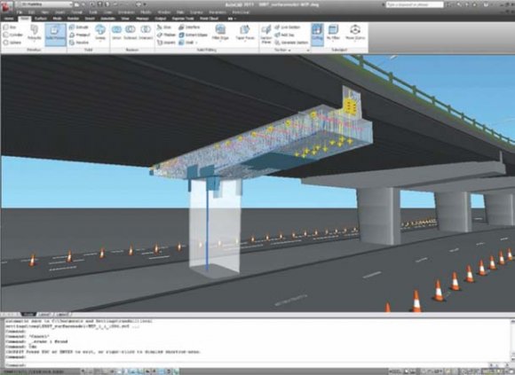Screen dimensions: 515x375
Task: Select the Fillet Edge tool
Action: (x=220, y=32)
